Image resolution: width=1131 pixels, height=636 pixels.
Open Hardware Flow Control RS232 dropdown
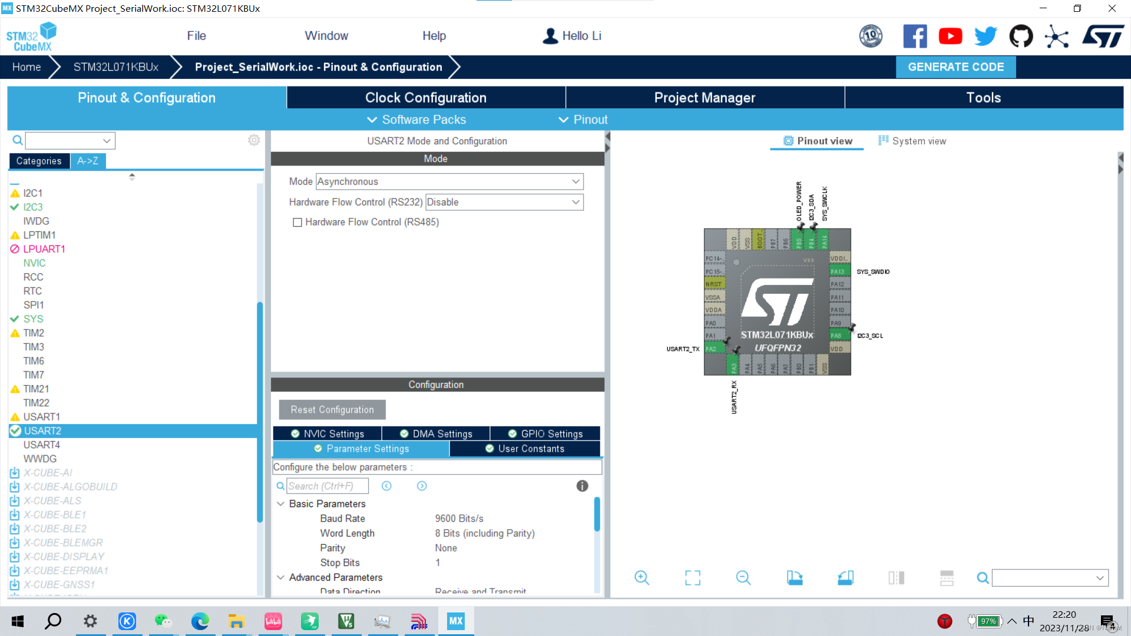coord(575,202)
